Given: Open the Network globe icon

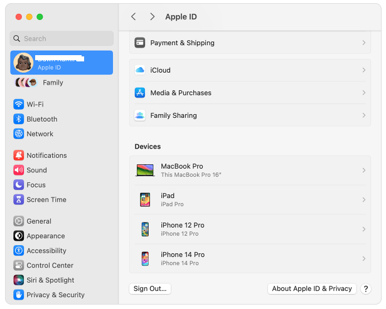Looking at the screenshot, I should tap(19, 134).
